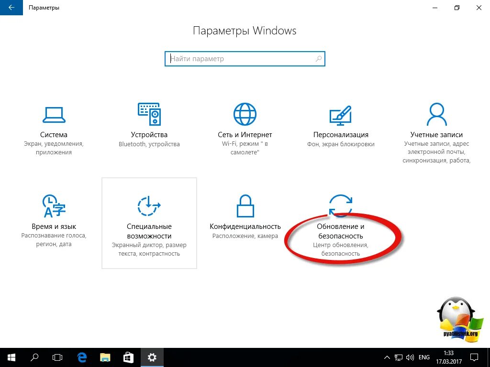Open the Обновление и безопасность refresh arrows icon

[x=341, y=205]
